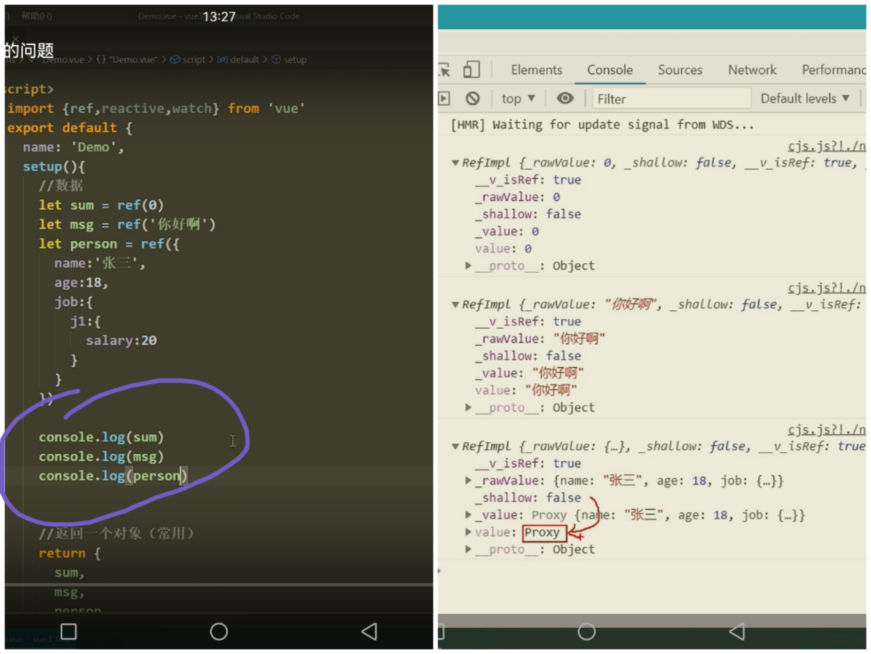Open the top context dropdown

[x=518, y=98]
